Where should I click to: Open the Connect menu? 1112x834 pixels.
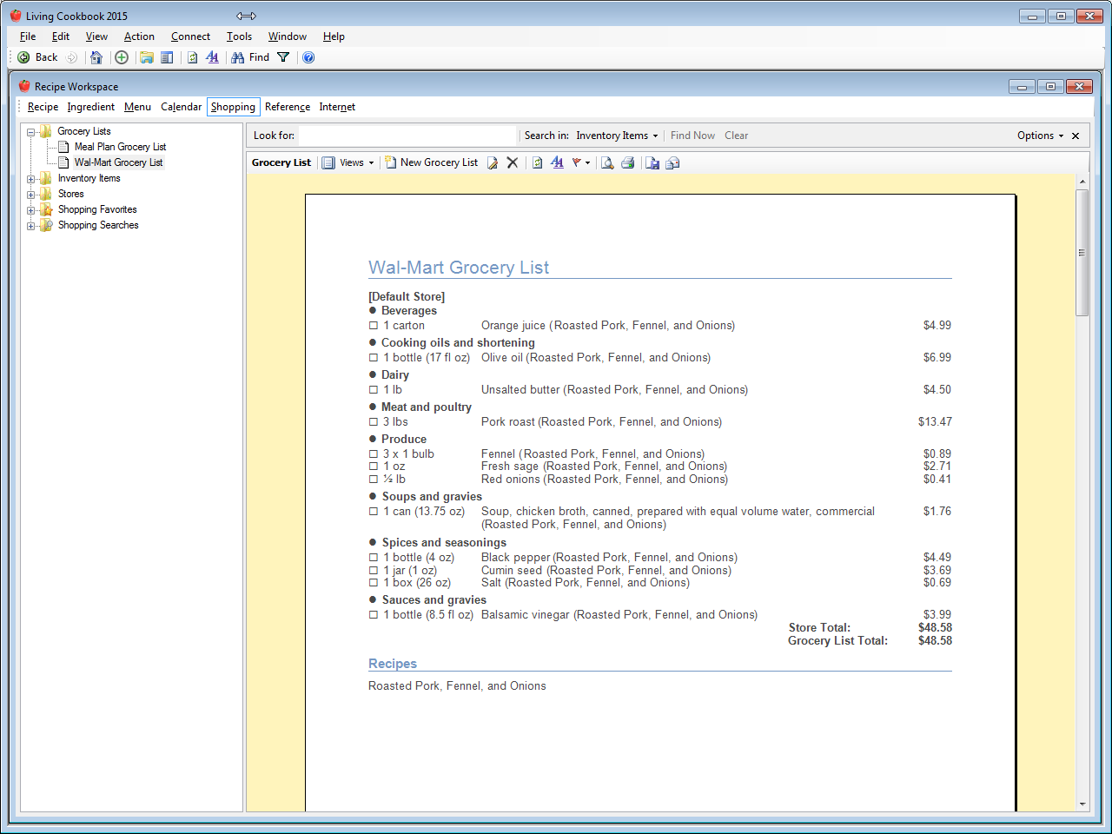(190, 36)
